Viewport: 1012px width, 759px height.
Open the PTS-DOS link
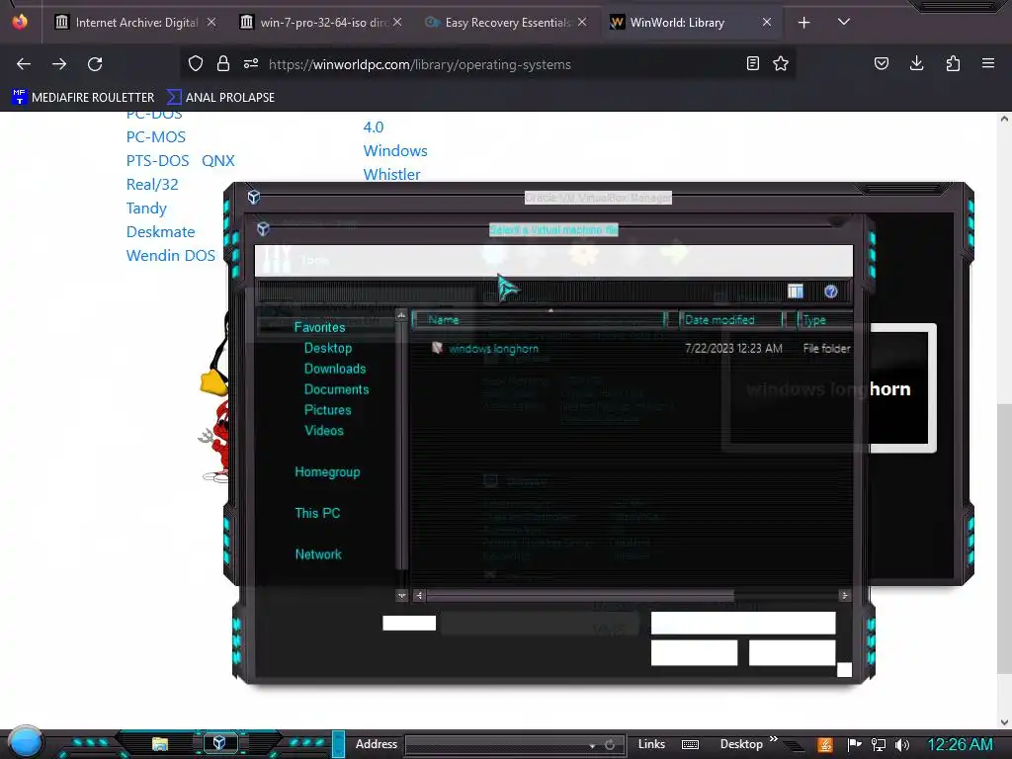[x=157, y=161]
